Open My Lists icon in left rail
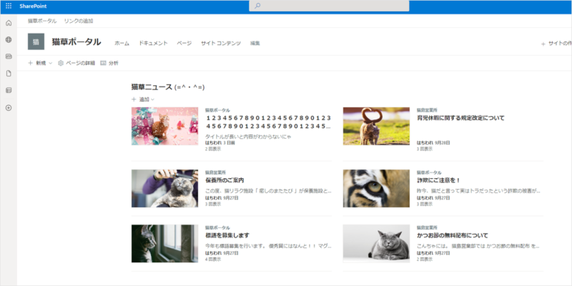This screenshot has height=286, width=572. pos(9,91)
